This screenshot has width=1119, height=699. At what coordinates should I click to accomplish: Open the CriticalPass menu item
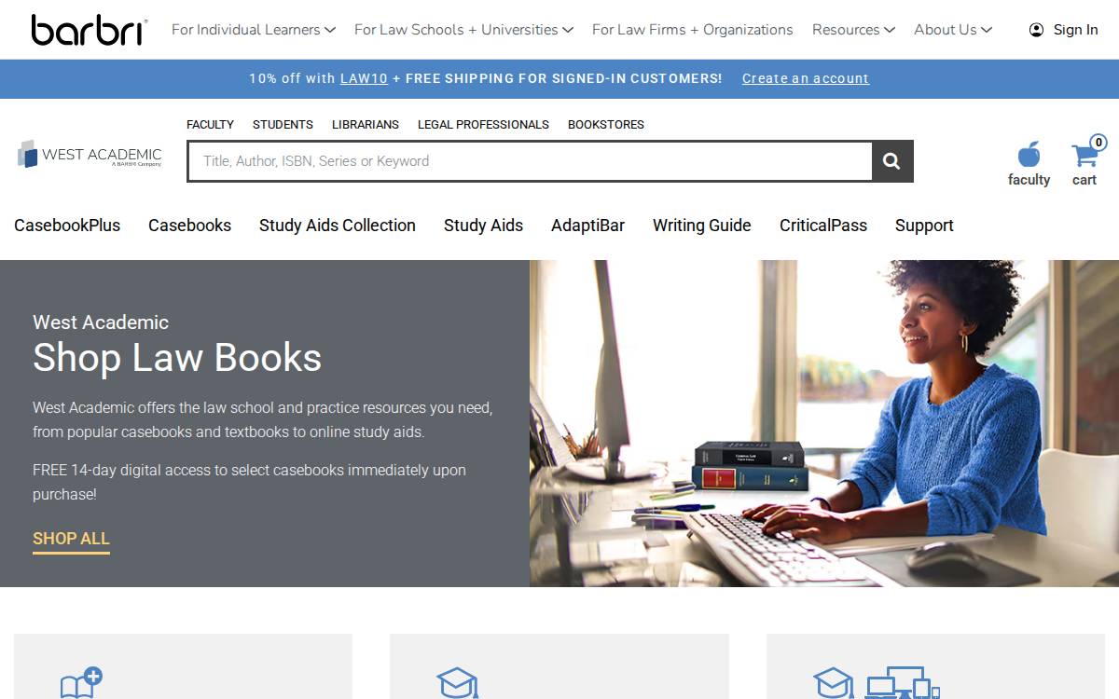[823, 226]
